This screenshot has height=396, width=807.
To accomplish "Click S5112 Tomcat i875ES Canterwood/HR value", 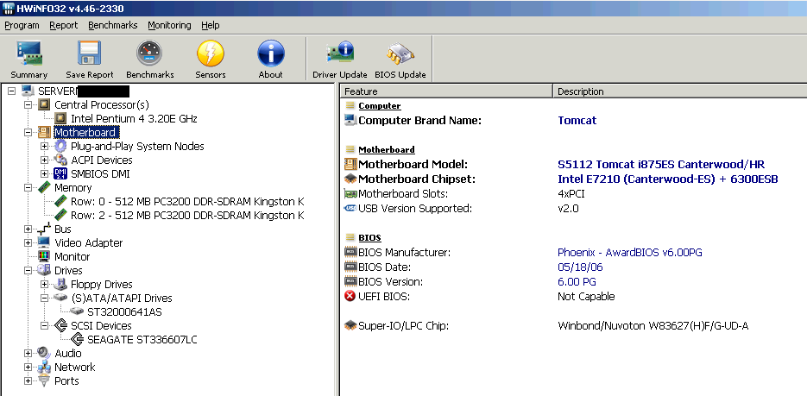I will [x=661, y=165].
